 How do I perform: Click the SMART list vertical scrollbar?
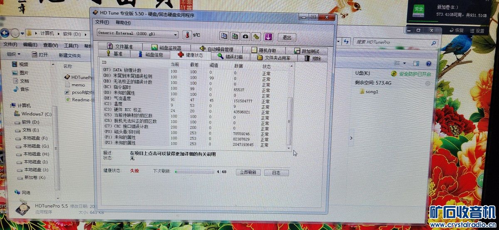[x=289, y=108]
